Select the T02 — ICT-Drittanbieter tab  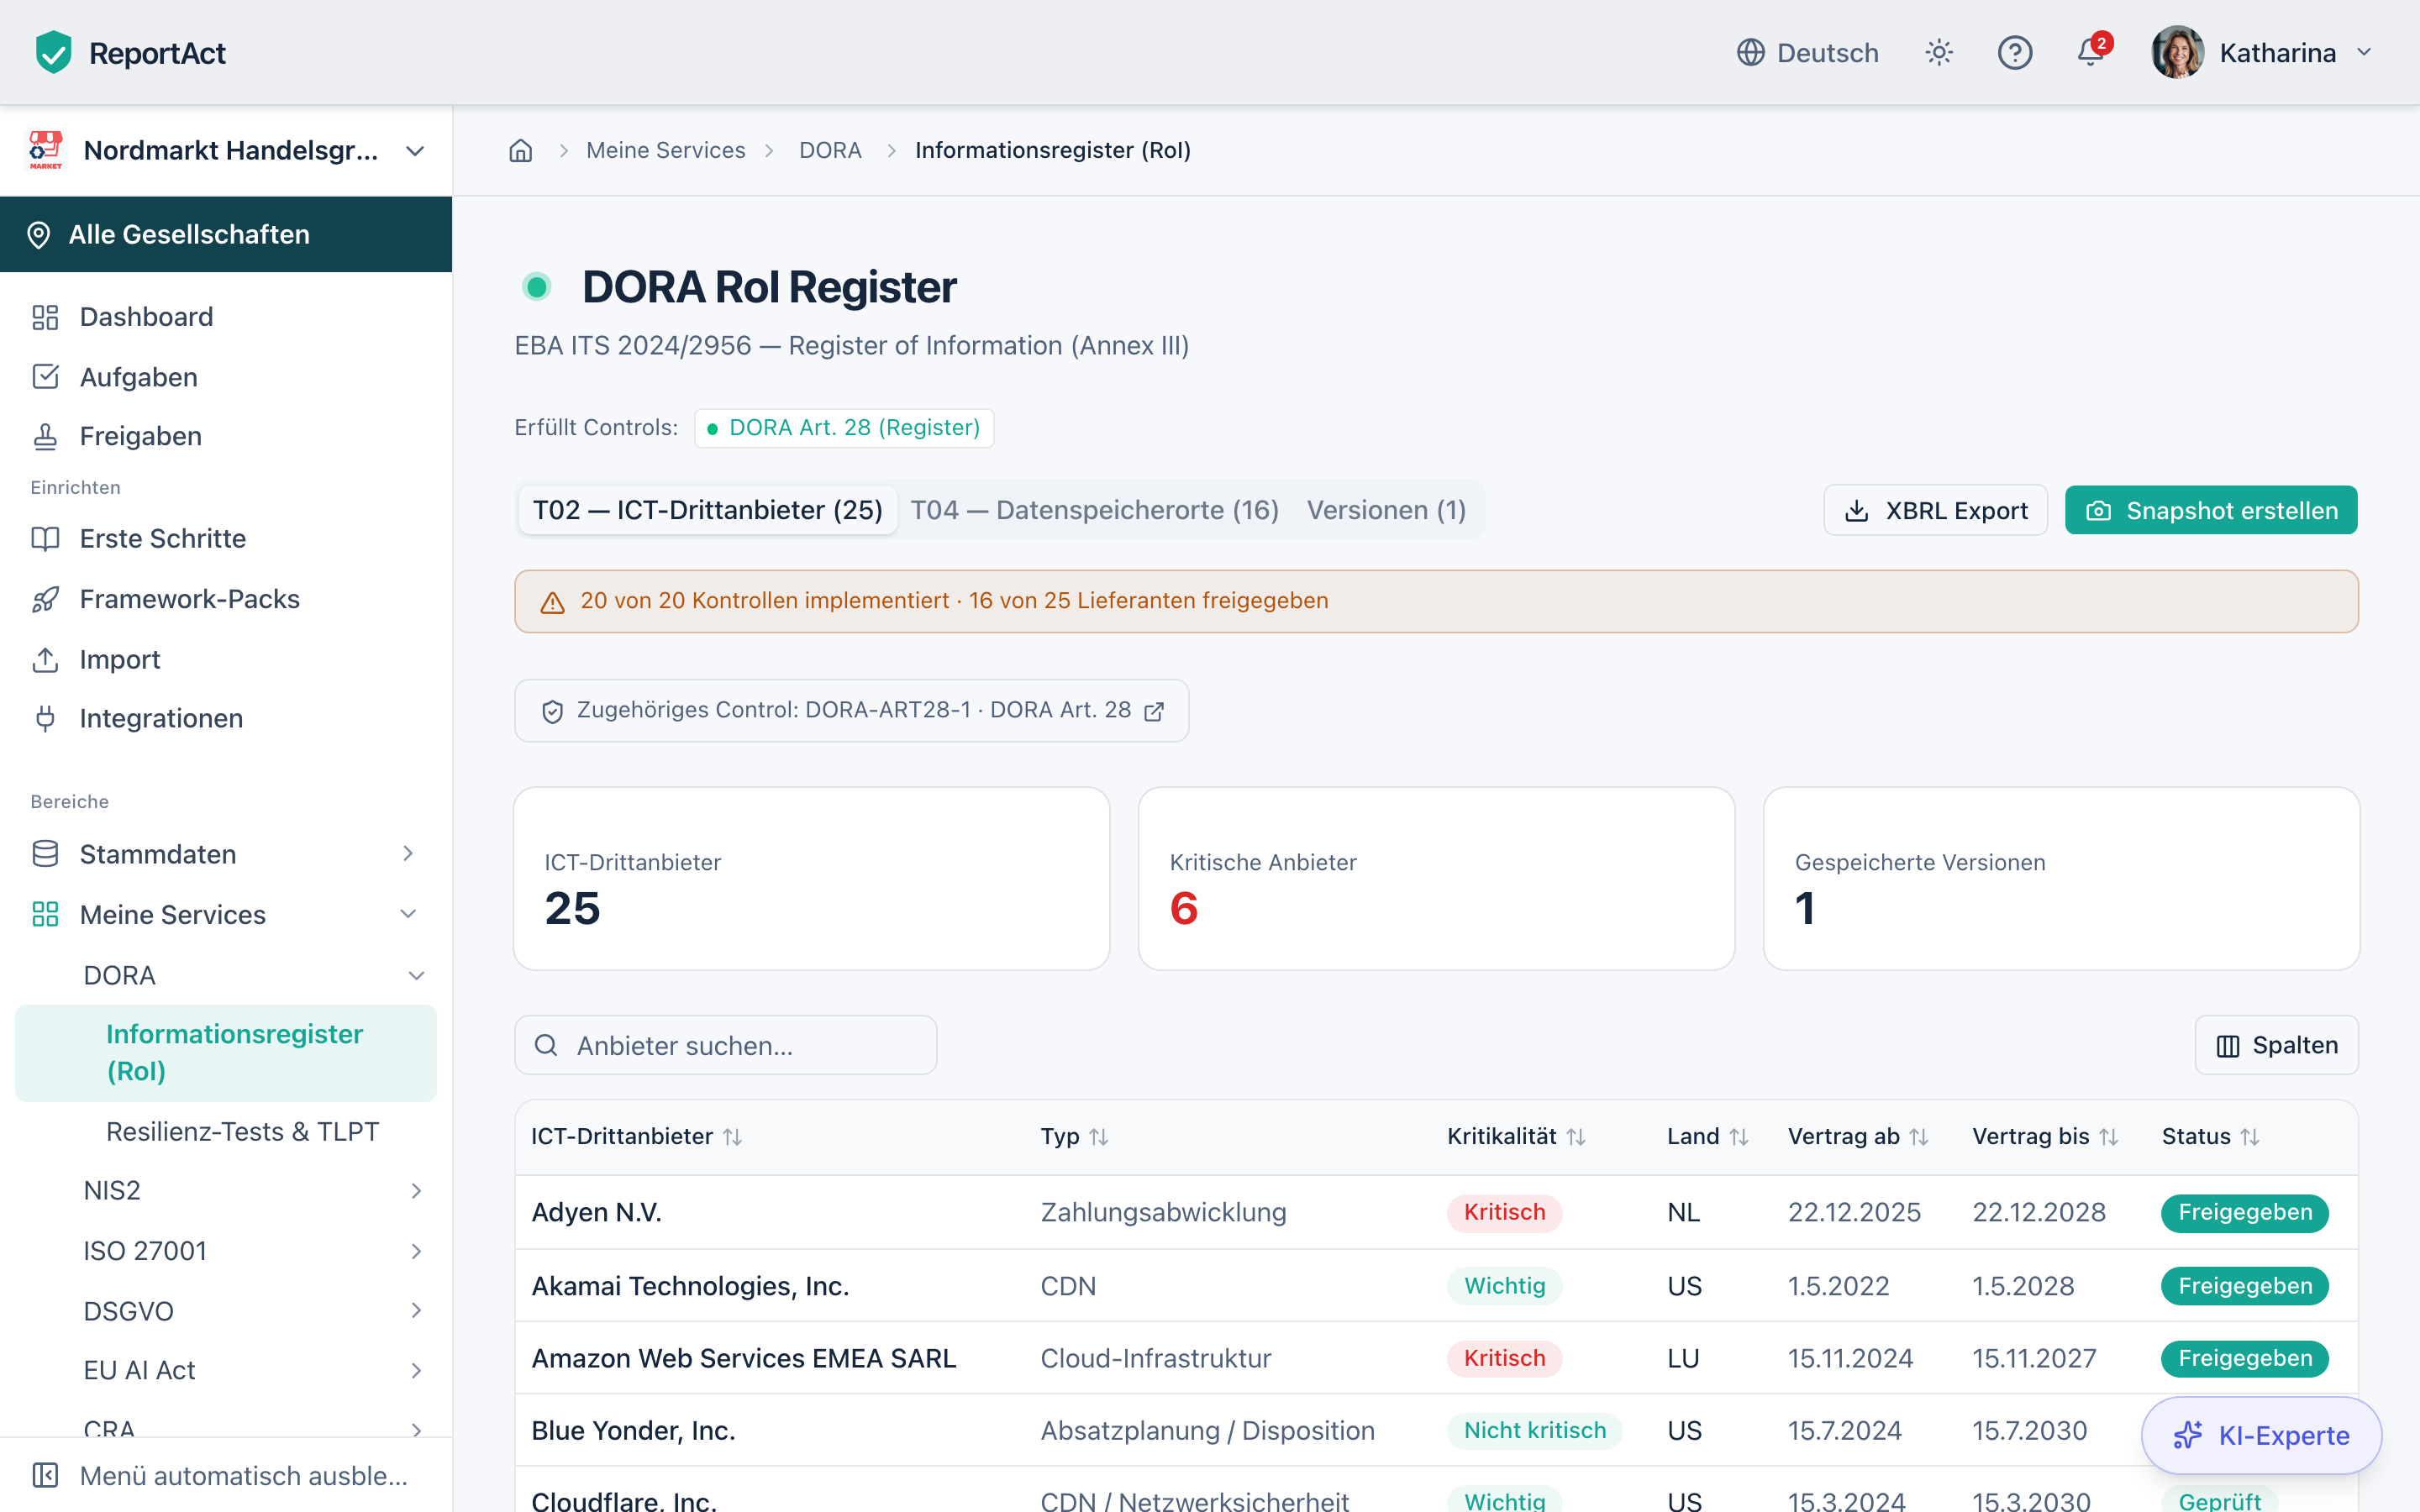point(708,510)
